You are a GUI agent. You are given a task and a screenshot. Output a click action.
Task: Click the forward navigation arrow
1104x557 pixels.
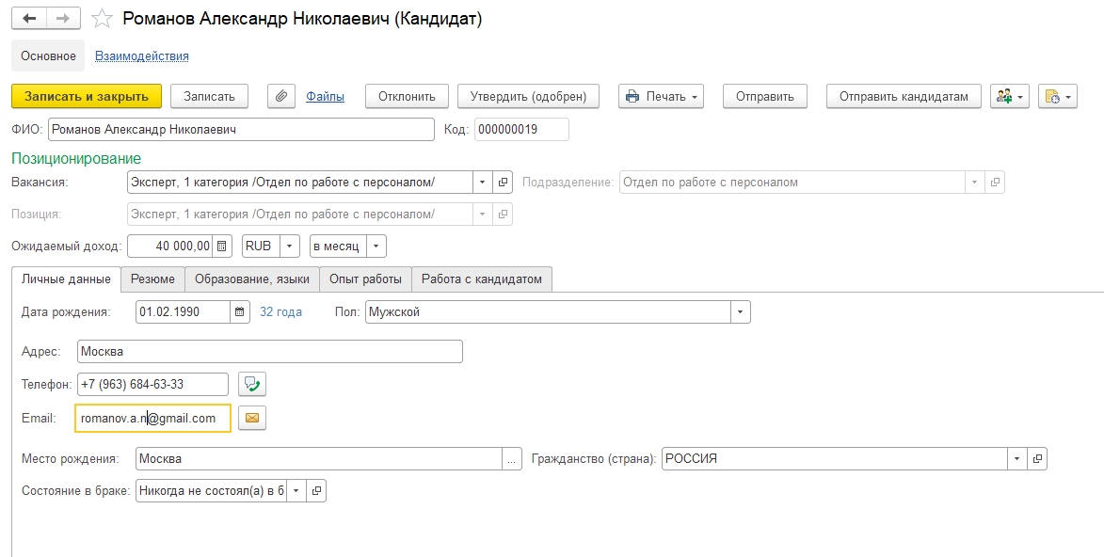click(62, 19)
